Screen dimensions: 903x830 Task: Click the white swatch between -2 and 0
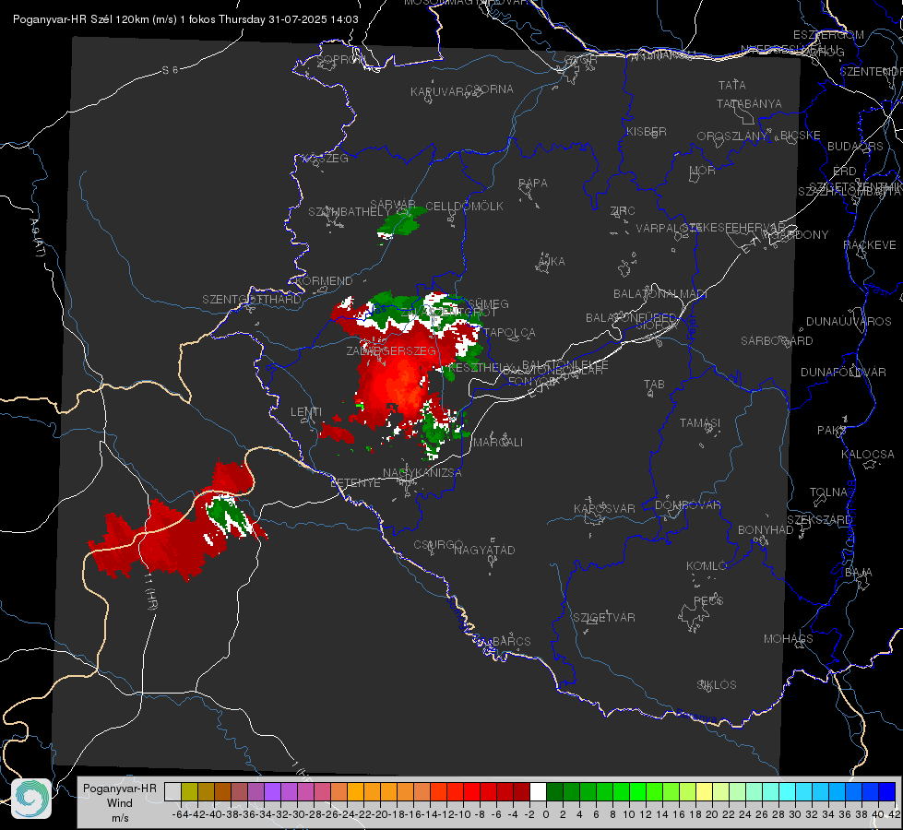point(538,791)
